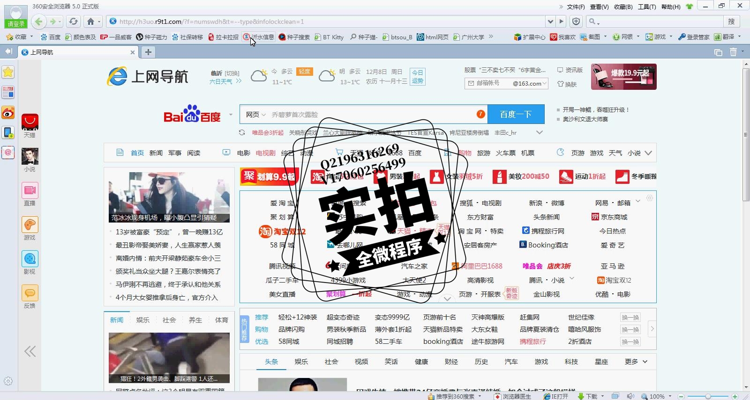The width and height of the screenshot is (750, 400).
Task: Open 天猫 app in side panel
Action: coord(30,125)
